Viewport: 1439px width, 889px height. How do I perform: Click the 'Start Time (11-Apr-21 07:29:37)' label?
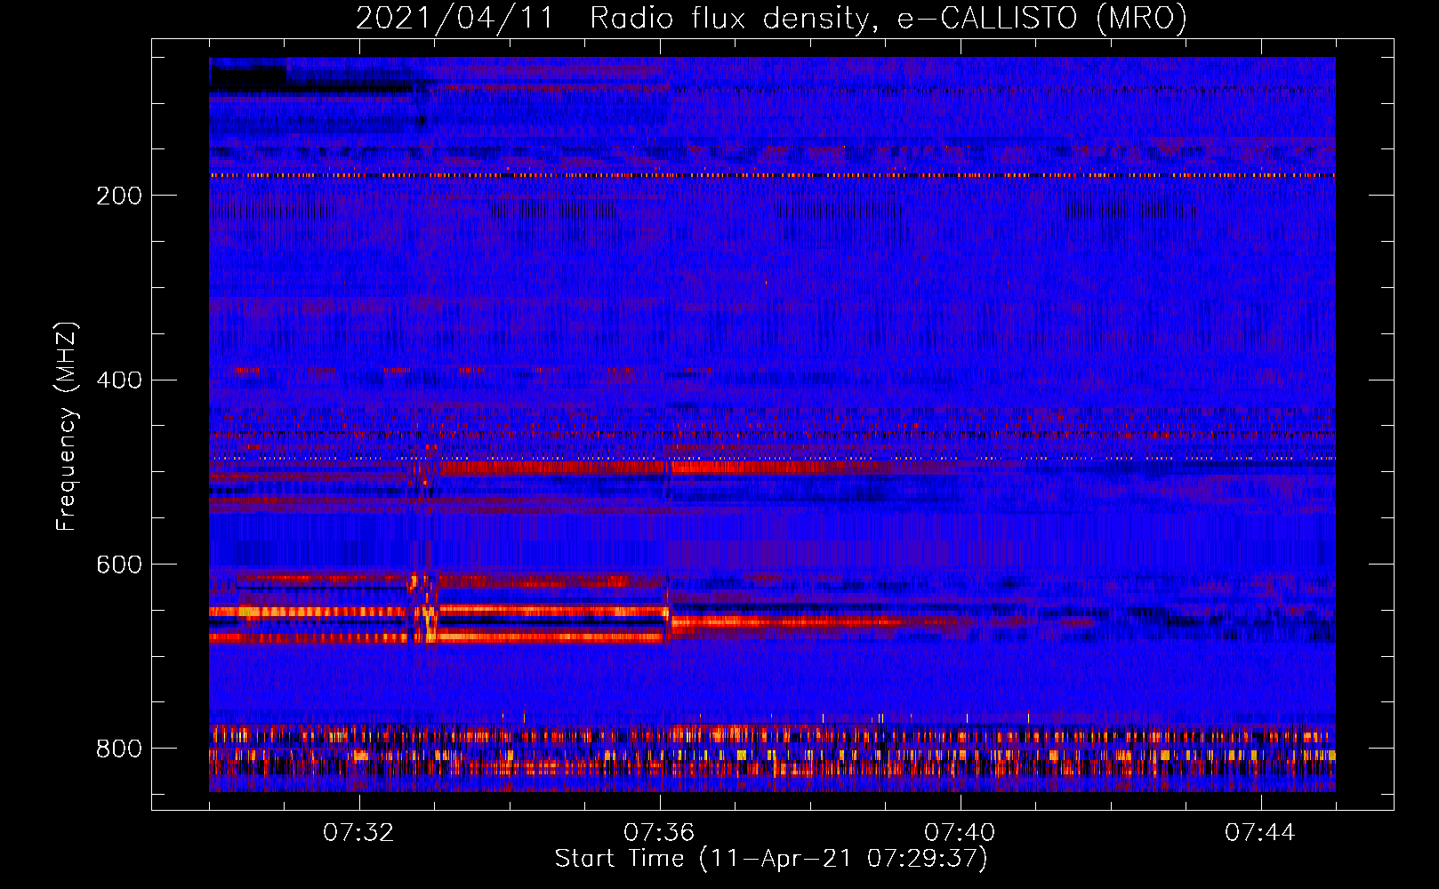(x=771, y=859)
